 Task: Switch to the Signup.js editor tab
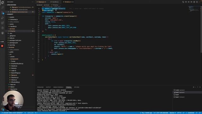(x=41, y=2)
